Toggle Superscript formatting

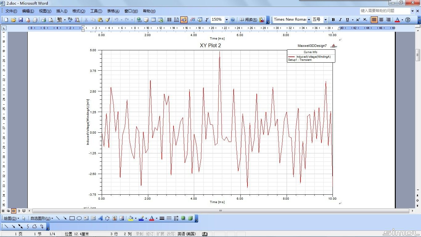358,20
